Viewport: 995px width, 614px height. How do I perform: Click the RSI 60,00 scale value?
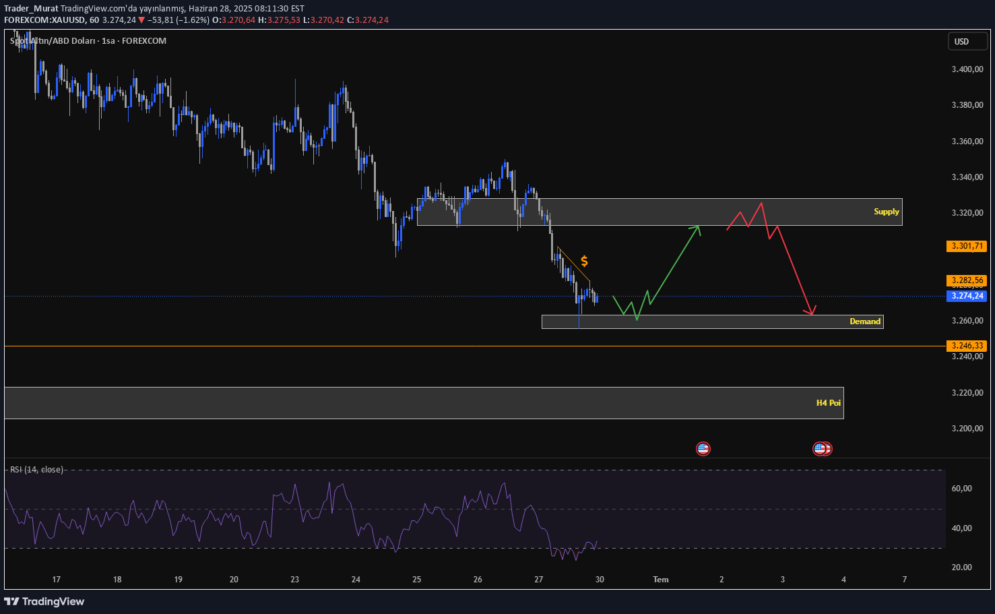[x=961, y=489]
